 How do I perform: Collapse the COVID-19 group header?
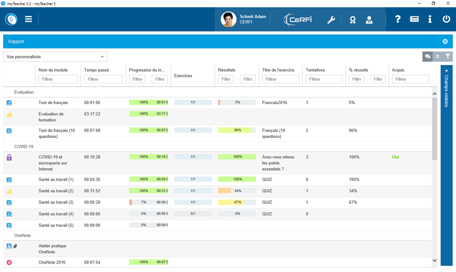coord(24,147)
